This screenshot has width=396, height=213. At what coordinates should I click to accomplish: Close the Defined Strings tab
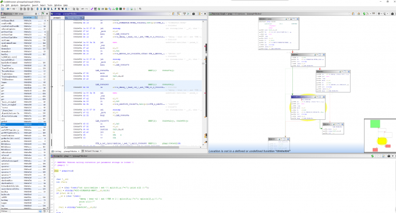tap(101, 151)
